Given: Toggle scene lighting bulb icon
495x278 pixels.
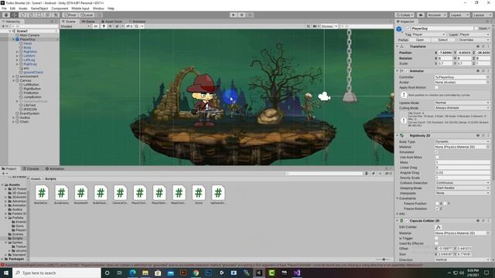Looking at the screenshot, I should point(104,26).
